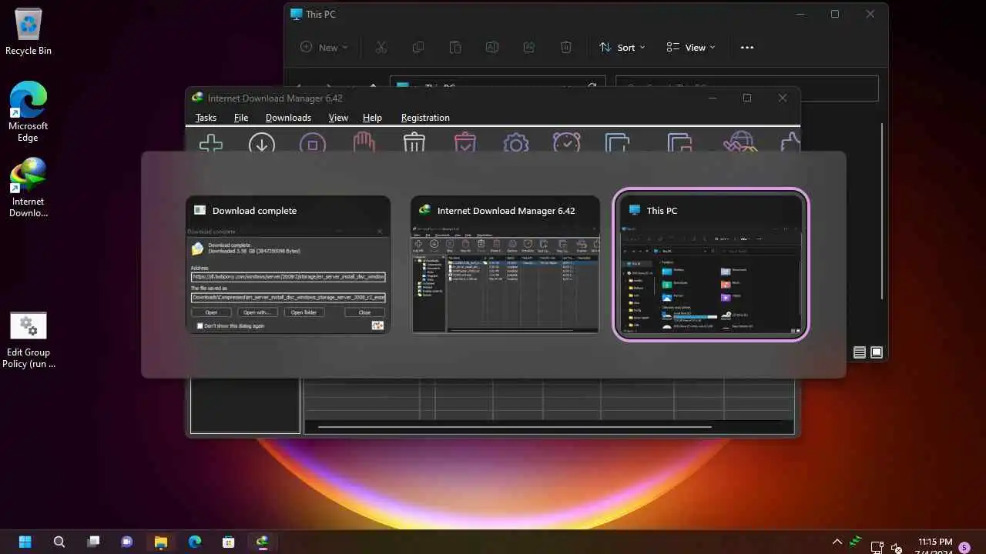The width and height of the screenshot is (986, 554).
Task: Open the View menu in IDM
Action: tap(338, 118)
